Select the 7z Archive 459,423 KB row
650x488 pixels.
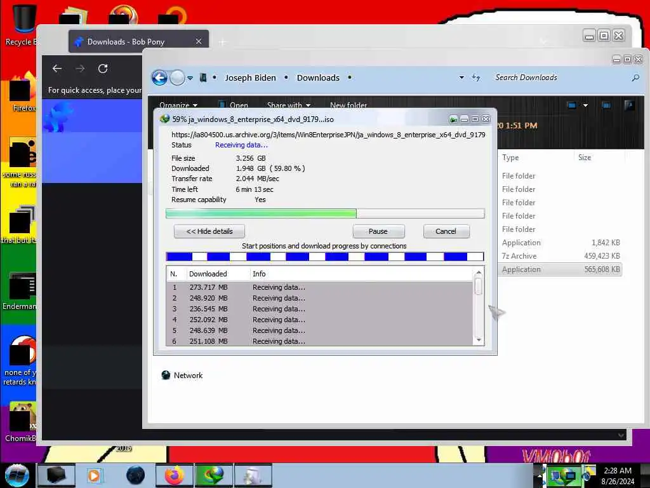[x=560, y=256]
